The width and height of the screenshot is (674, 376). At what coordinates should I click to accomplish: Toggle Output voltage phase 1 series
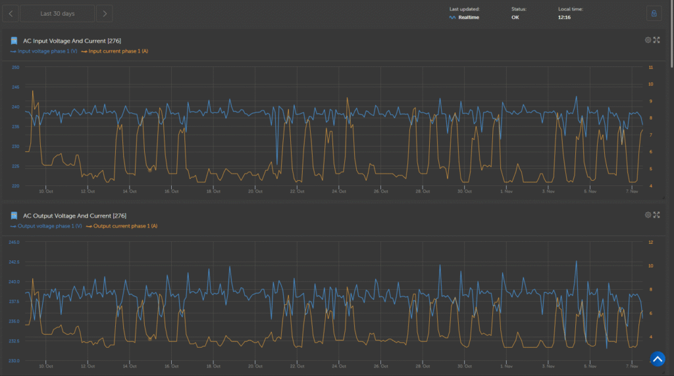click(49, 226)
